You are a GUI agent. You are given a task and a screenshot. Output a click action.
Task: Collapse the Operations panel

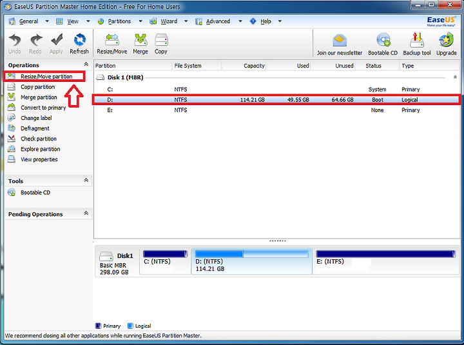(x=86, y=64)
